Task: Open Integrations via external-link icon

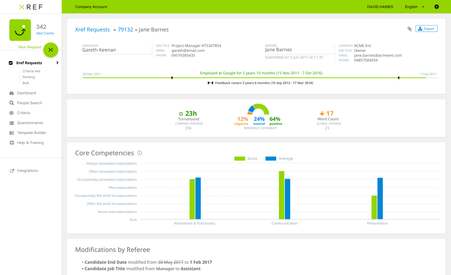Action: tap(11, 170)
